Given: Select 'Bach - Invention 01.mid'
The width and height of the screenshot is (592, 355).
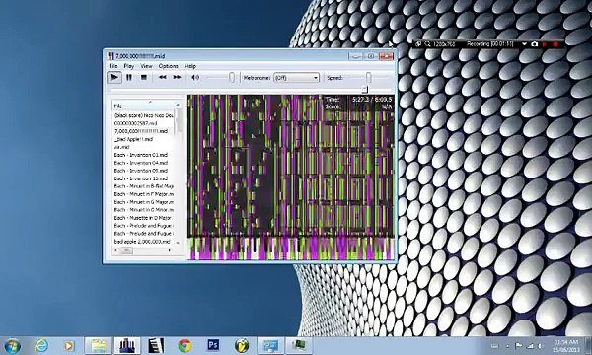Looking at the screenshot, I should (141, 155).
